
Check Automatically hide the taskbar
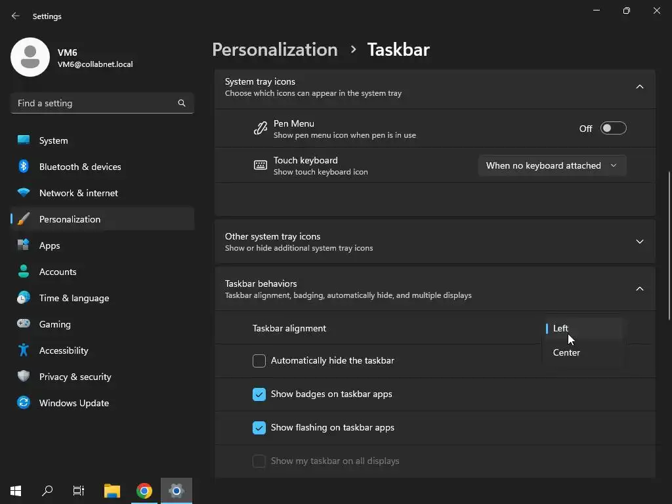coord(259,361)
